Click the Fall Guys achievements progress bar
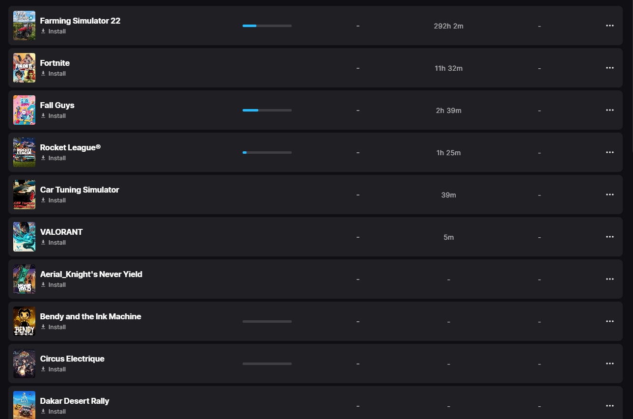 (x=267, y=110)
